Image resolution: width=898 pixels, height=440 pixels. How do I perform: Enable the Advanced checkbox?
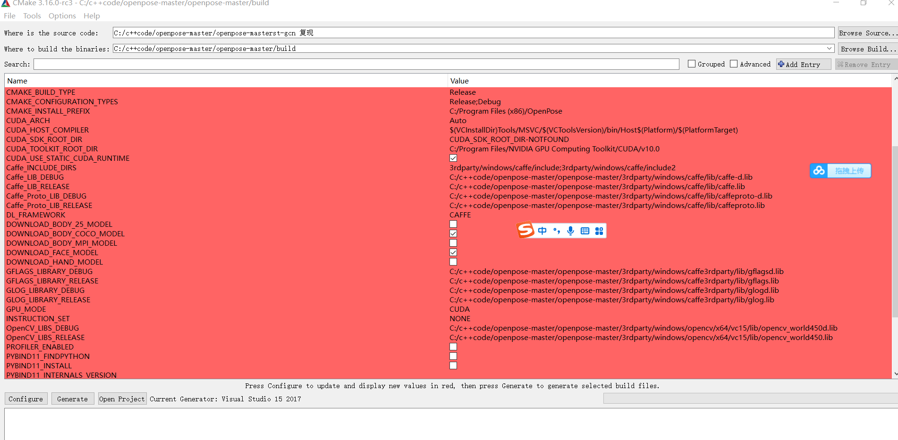tap(734, 63)
